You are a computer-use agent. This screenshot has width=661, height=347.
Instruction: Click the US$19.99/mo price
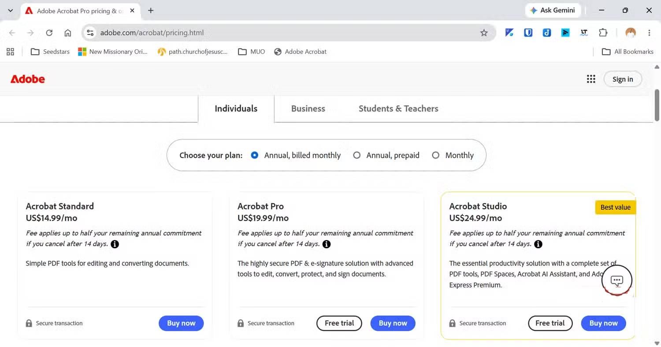coord(263,218)
